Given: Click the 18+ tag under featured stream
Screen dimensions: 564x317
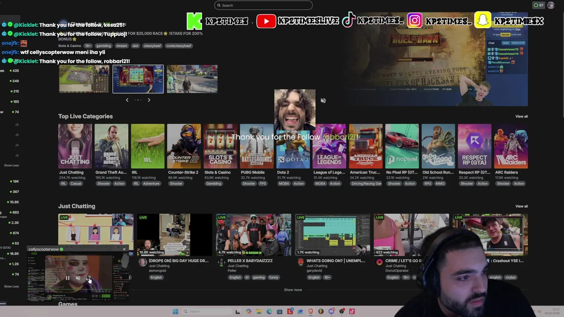Looking at the screenshot, I should coord(88,46).
